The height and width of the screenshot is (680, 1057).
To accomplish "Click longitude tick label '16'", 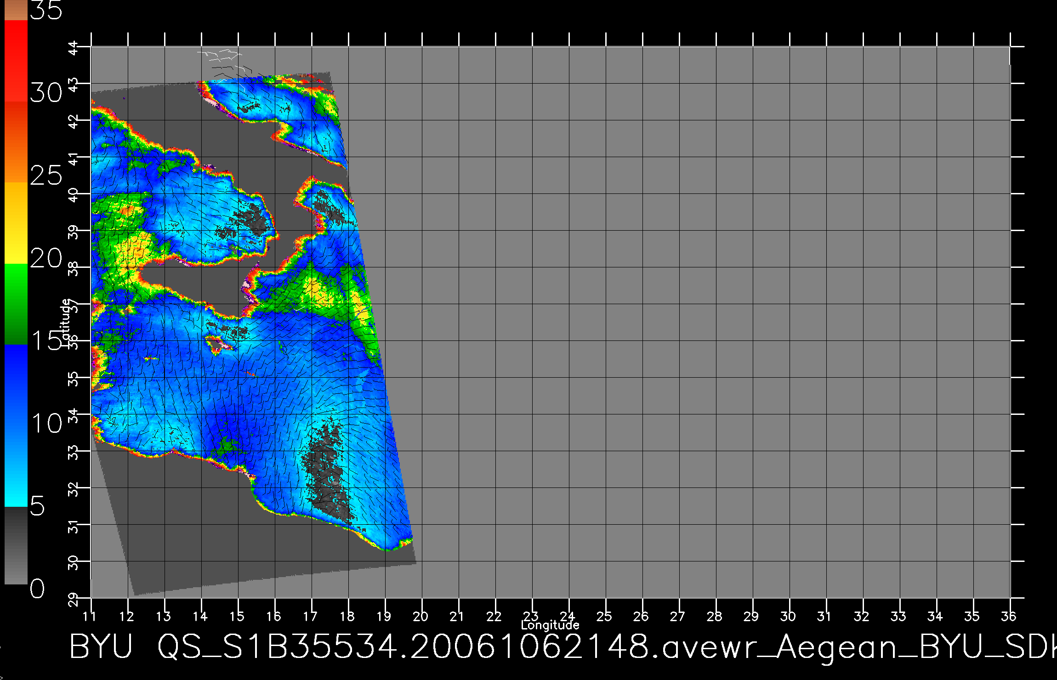I will click(x=273, y=616).
